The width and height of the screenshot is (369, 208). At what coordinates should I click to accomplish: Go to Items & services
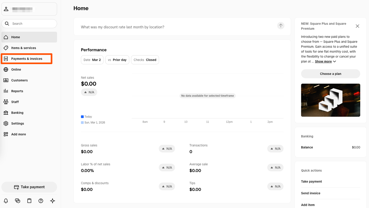pos(23,48)
